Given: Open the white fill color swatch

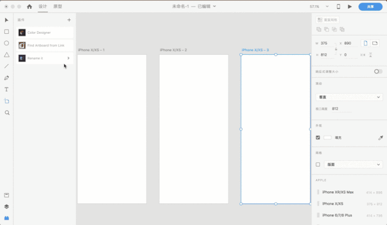Looking at the screenshot, I should click(x=327, y=138).
